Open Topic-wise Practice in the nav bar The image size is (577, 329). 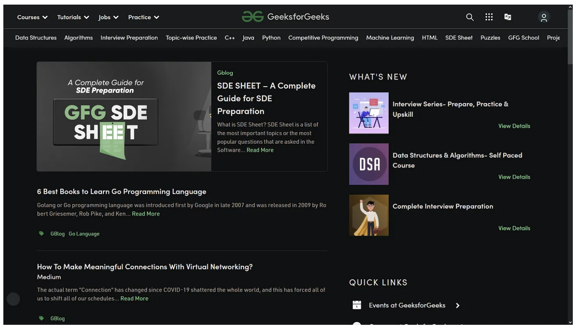tap(191, 38)
